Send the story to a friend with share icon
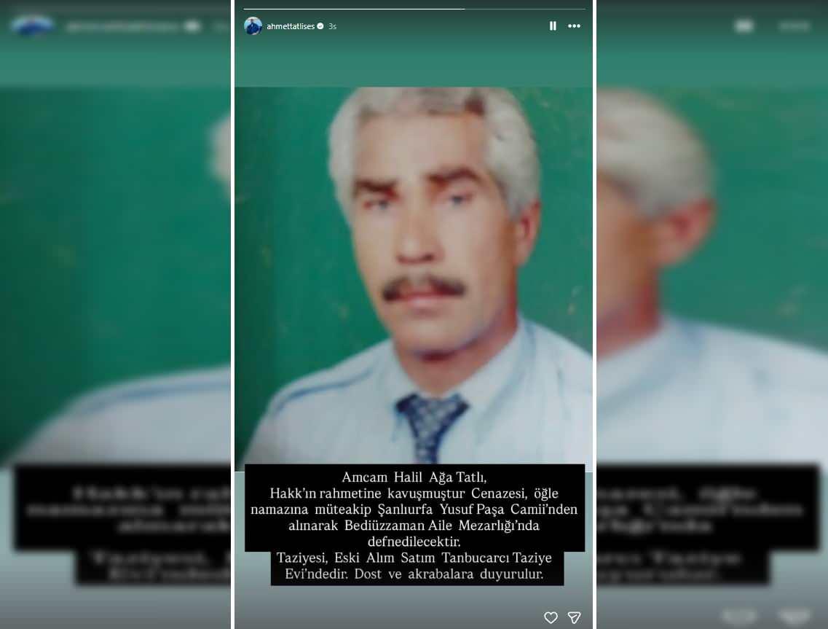Viewport: 828px width, 629px height. coord(575,617)
